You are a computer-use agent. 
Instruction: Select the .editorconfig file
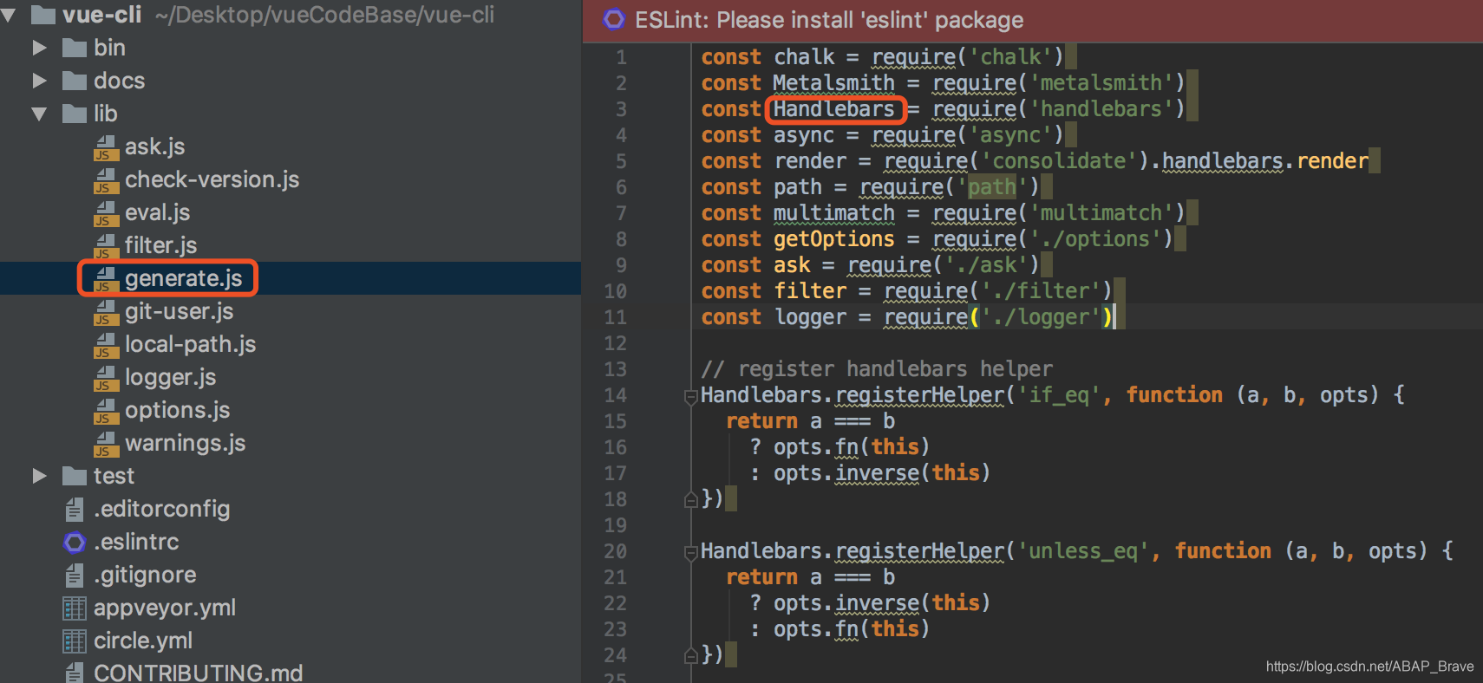tap(161, 509)
